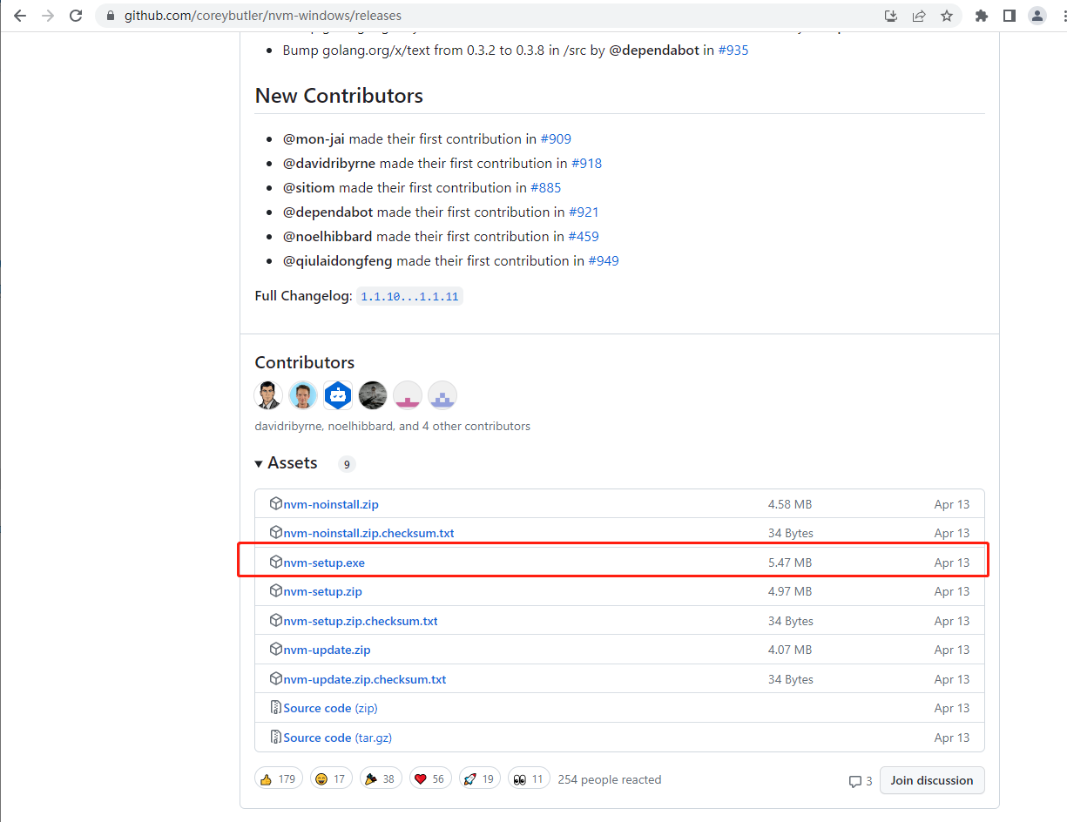Screen dimensions: 1067x822
Task: Reload the page with the refresh icon
Action: pos(76,16)
